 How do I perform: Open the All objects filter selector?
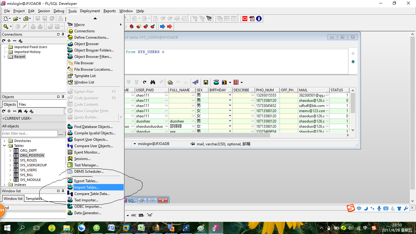coord(33,126)
